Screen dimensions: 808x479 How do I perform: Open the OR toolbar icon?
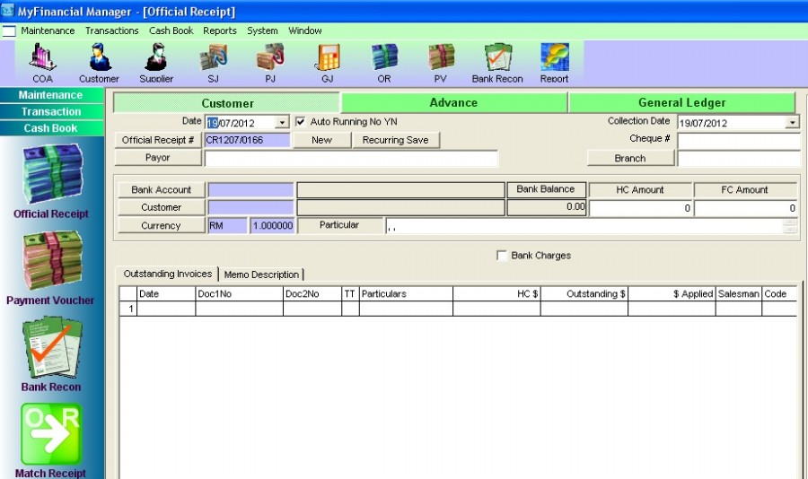(384, 62)
